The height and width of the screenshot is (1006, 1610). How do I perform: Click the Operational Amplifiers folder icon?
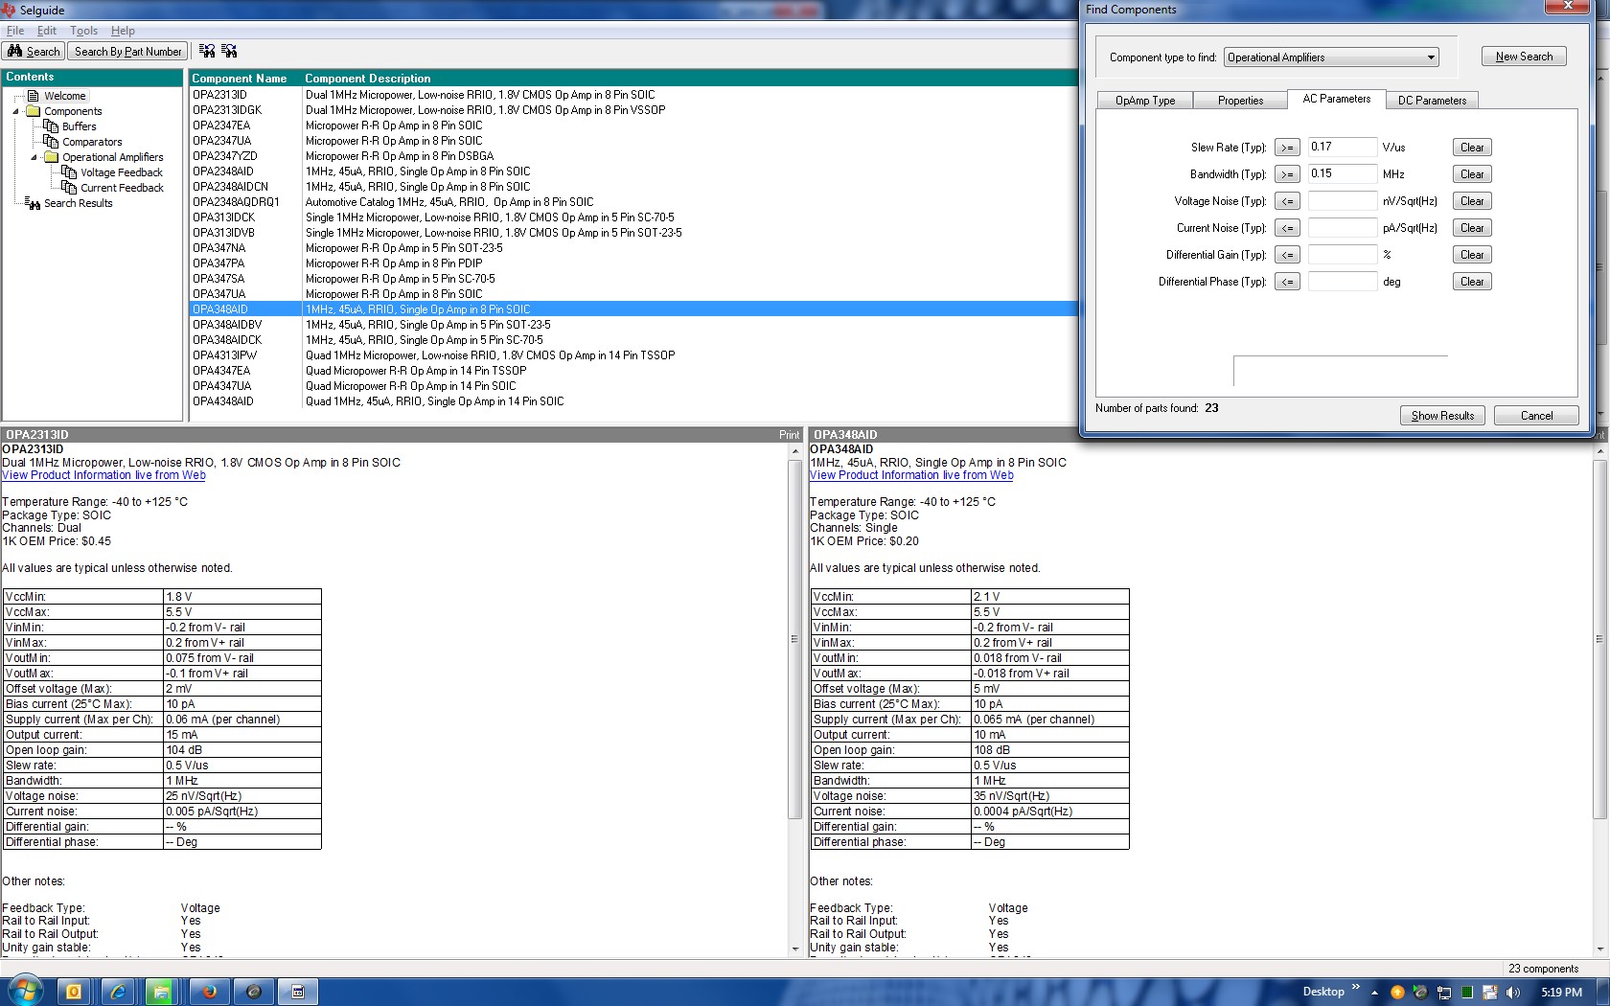(x=52, y=157)
